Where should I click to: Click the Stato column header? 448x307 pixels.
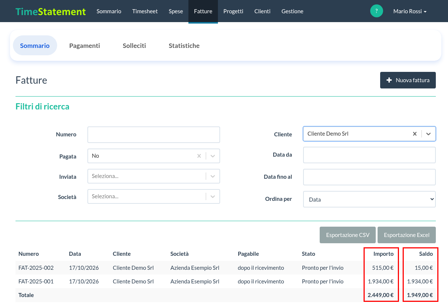[x=309, y=254]
